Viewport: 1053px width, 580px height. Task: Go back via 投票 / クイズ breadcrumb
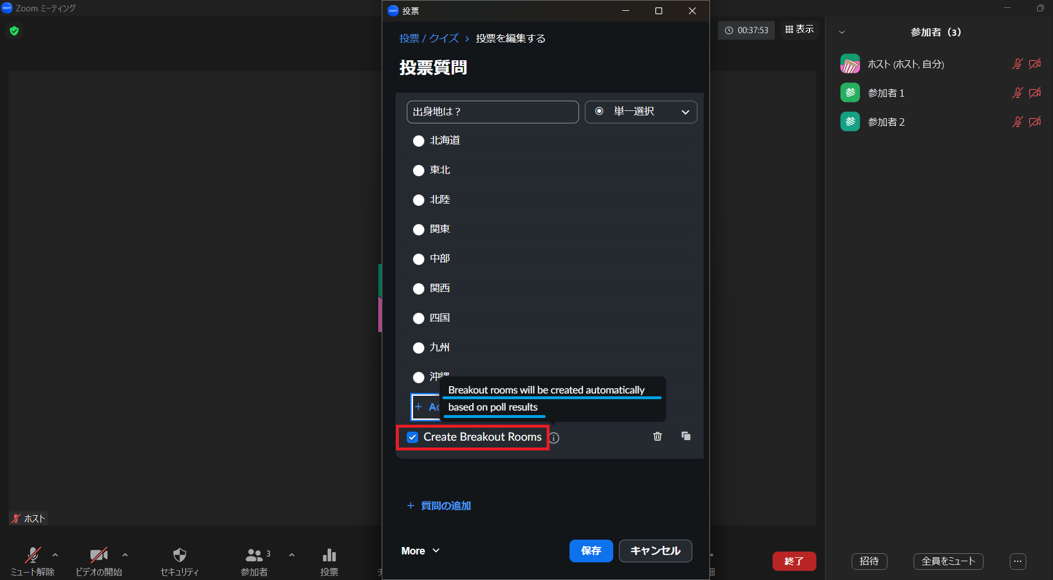429,39
